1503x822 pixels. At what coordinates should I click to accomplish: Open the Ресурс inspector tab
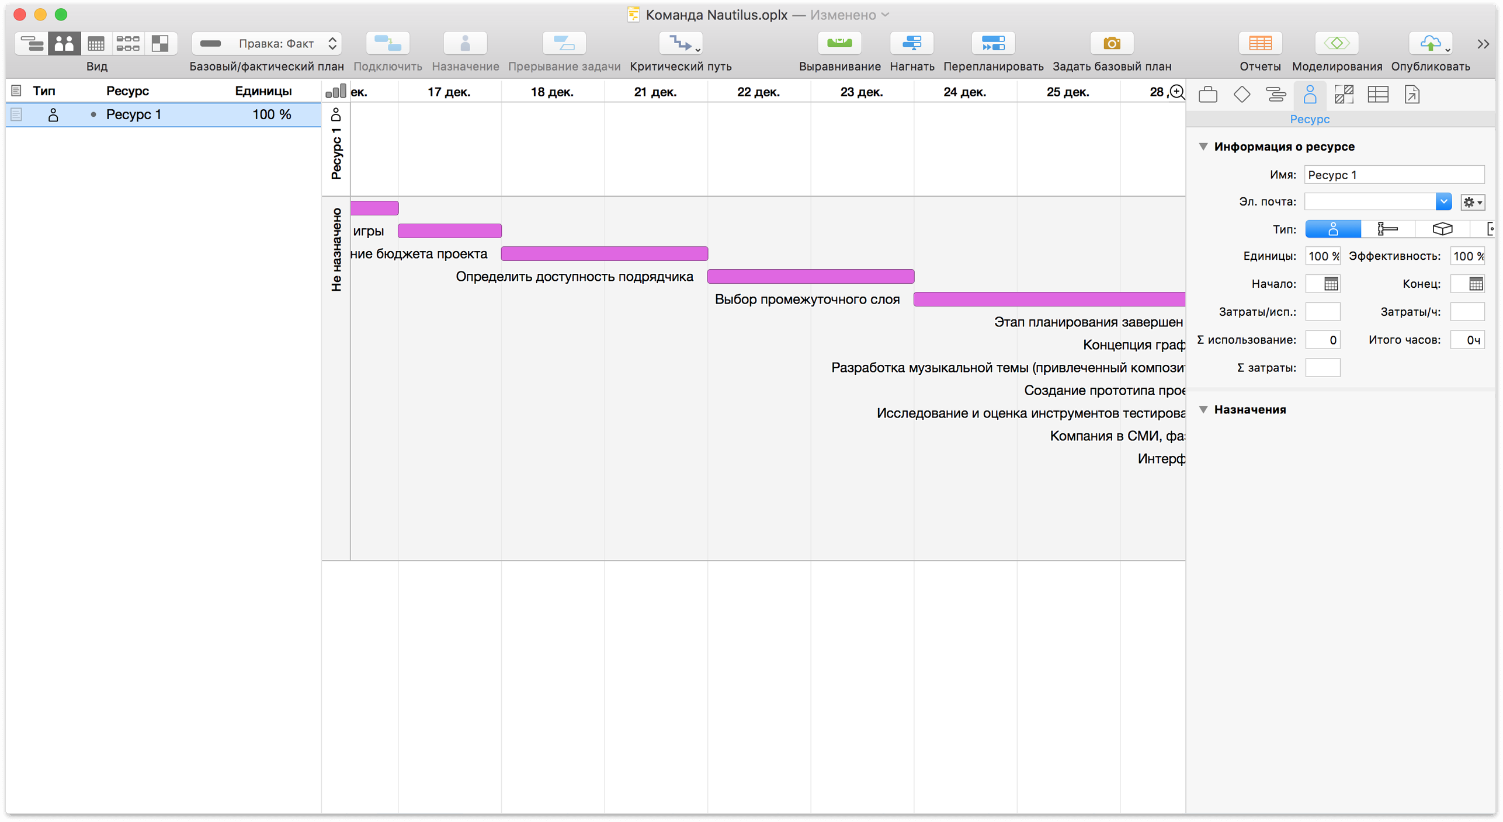coord(1310,95)
